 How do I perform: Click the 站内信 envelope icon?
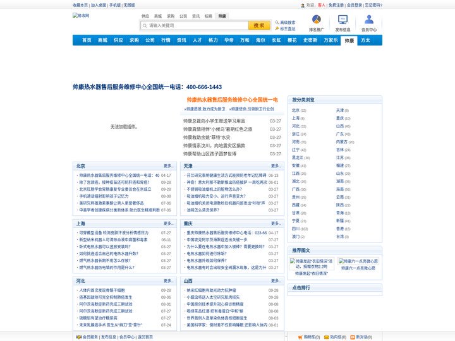click(x=326, y=337)
